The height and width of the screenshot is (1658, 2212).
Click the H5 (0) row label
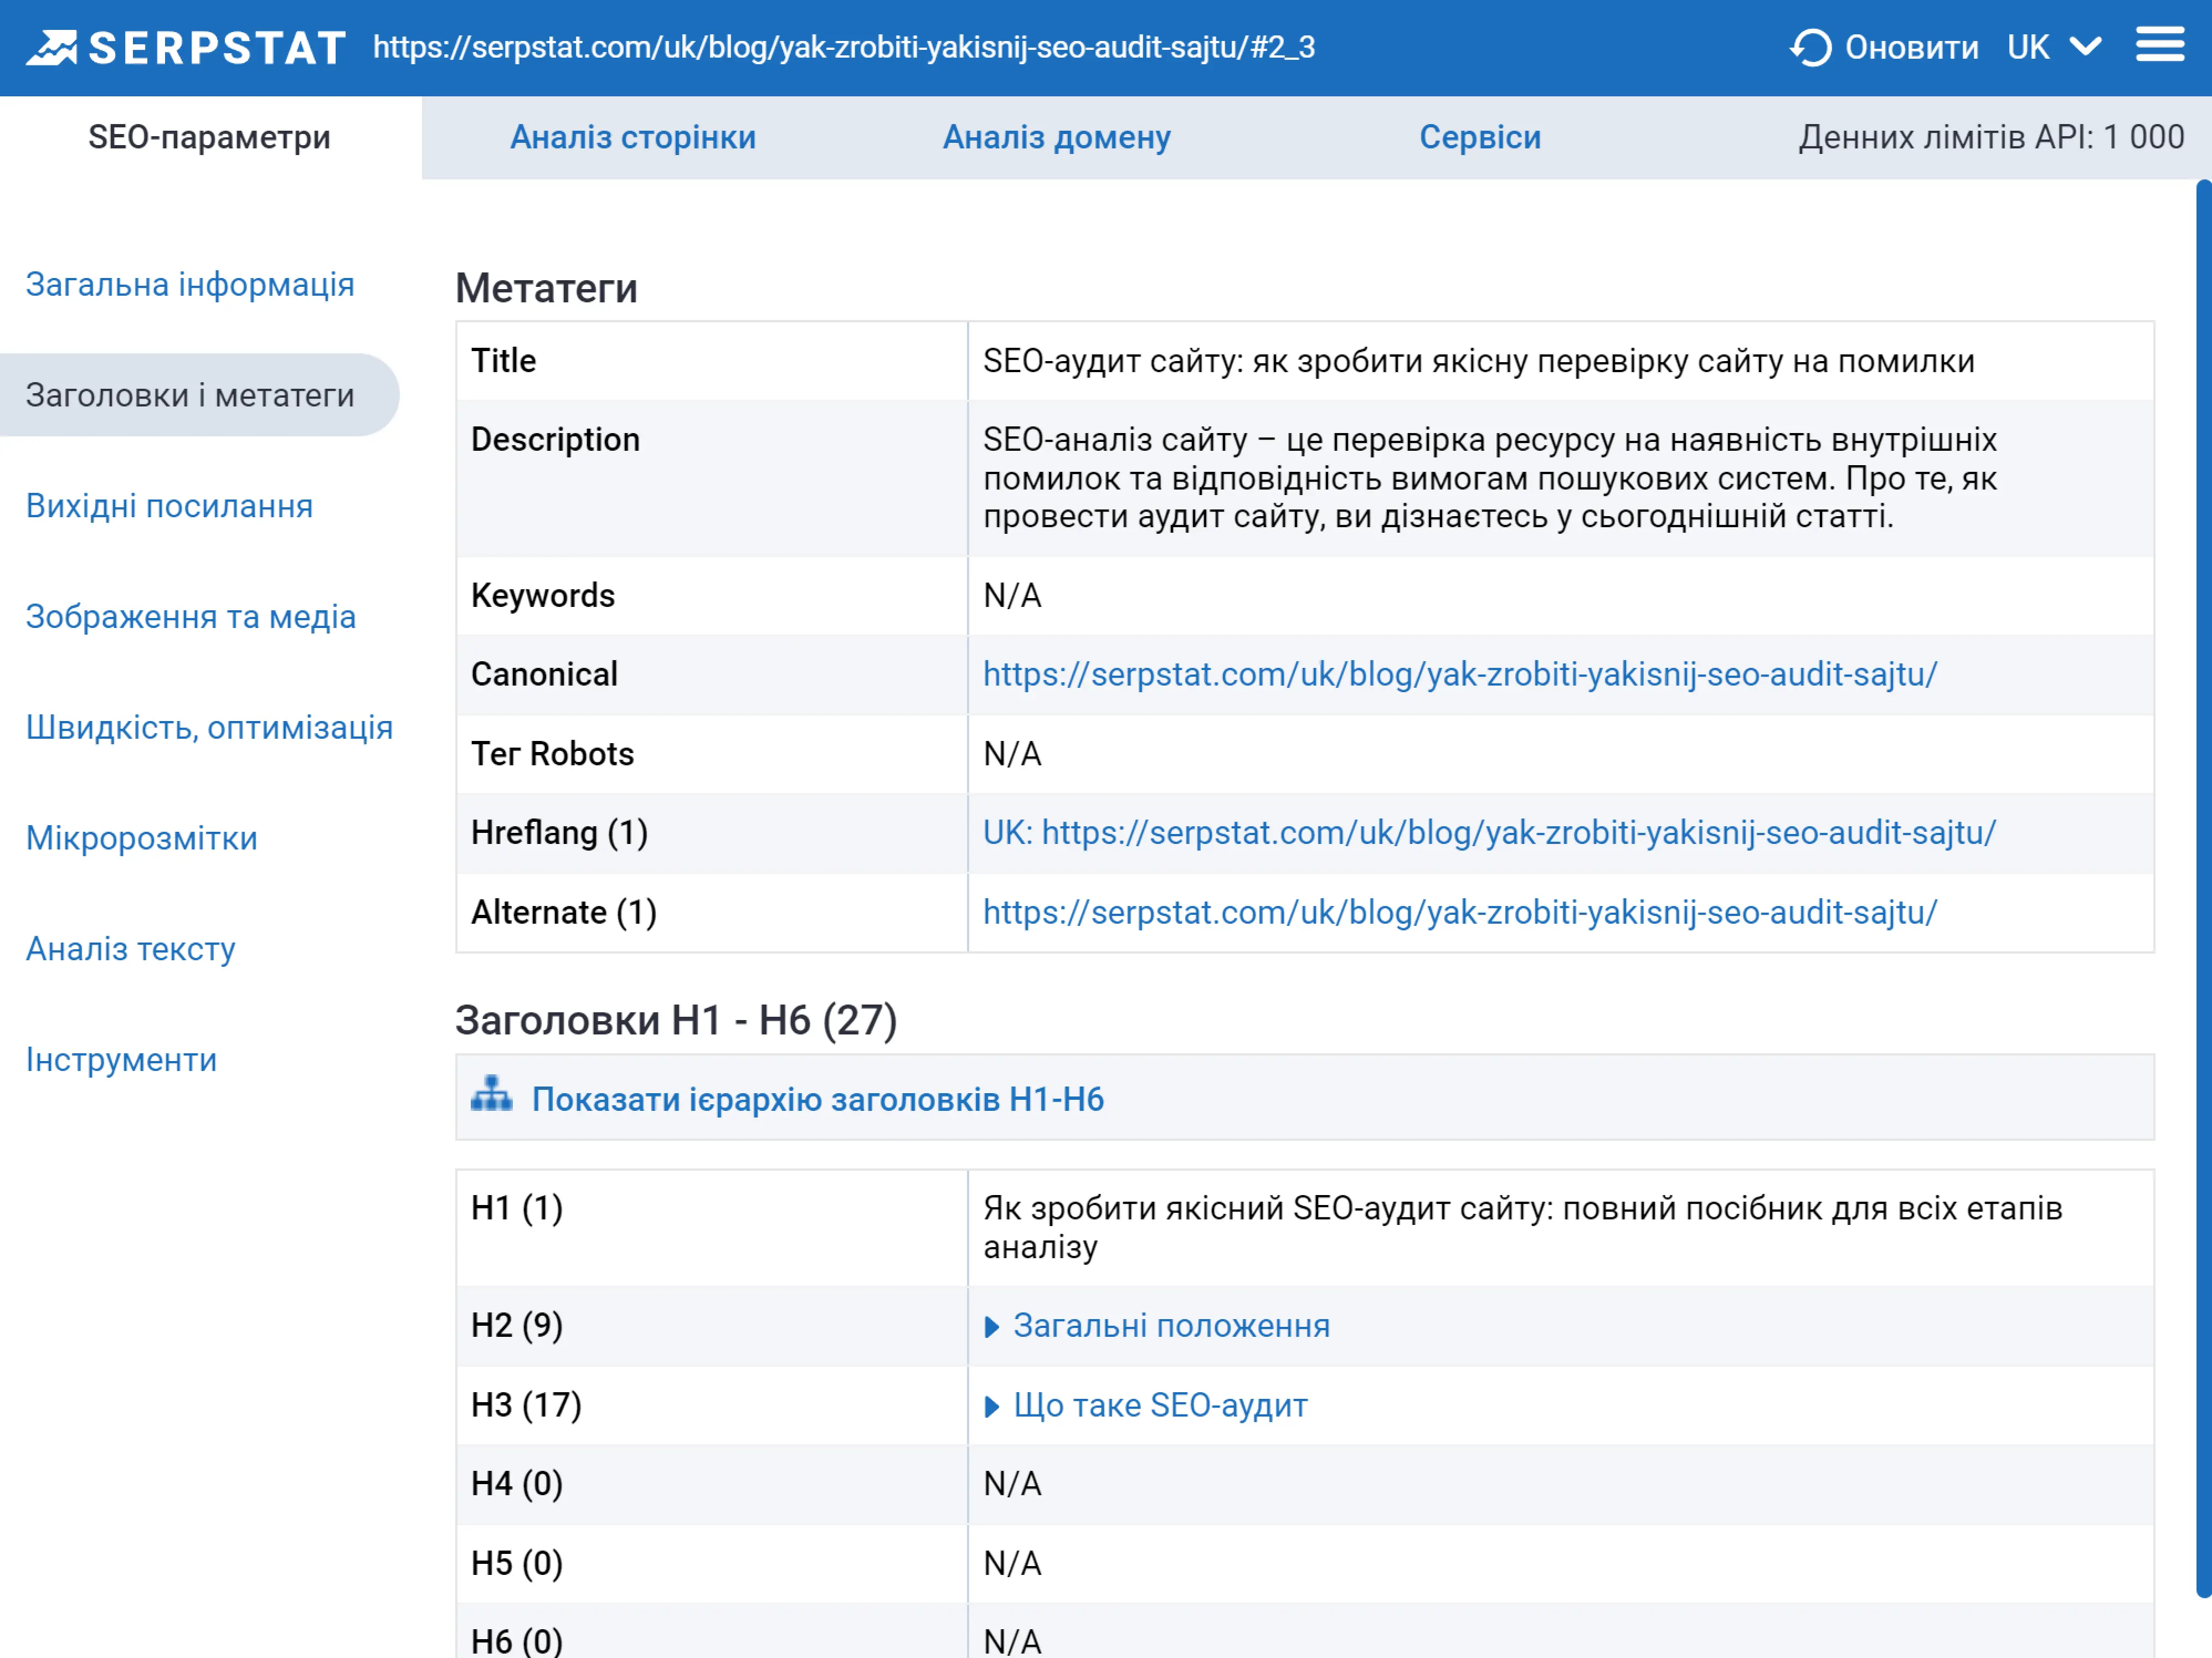[517, 1563]
